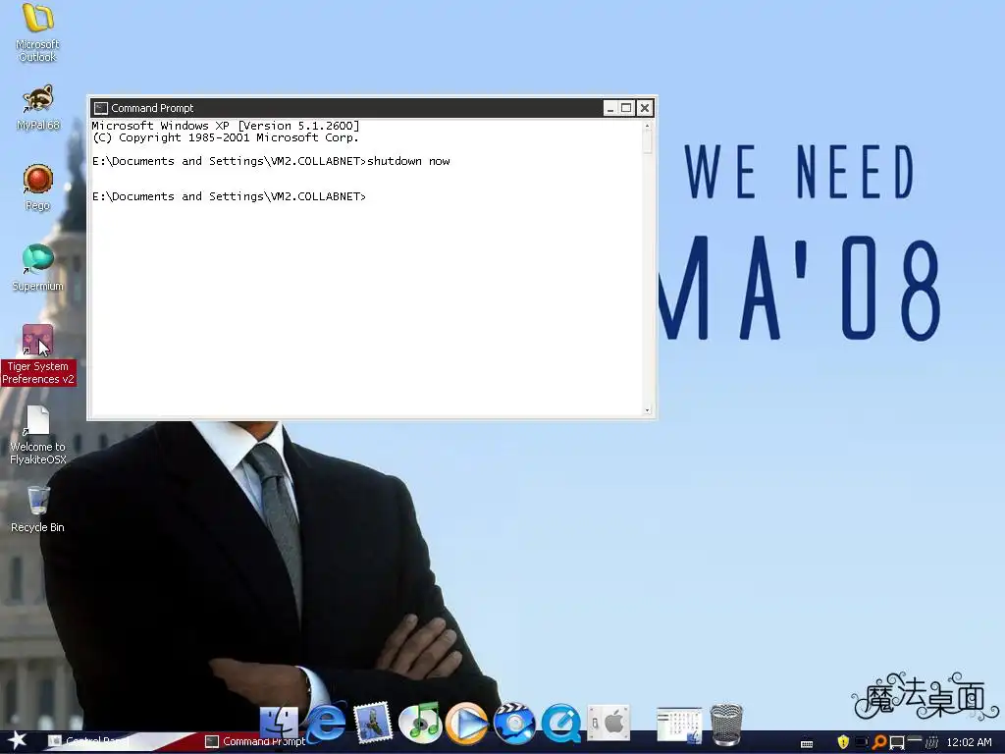Close the Command Prompt window
Viewport: 1005px width, 754px height.
645,108
